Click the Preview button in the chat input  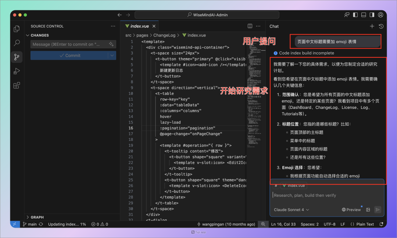[x=351, y=209]
